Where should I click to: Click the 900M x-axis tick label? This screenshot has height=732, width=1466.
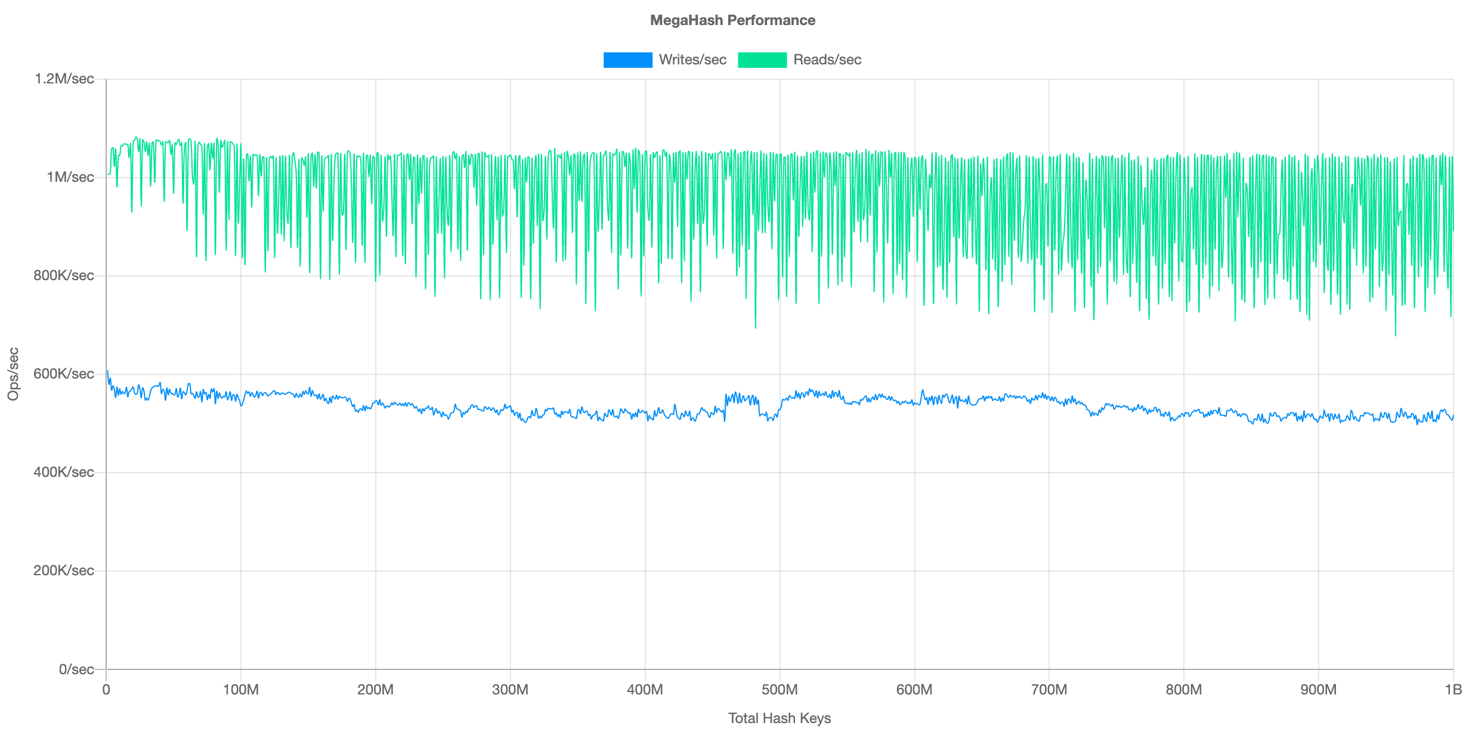(1318, 690)
